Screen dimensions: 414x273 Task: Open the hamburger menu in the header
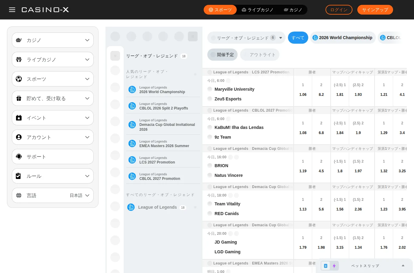pos(12,10)
